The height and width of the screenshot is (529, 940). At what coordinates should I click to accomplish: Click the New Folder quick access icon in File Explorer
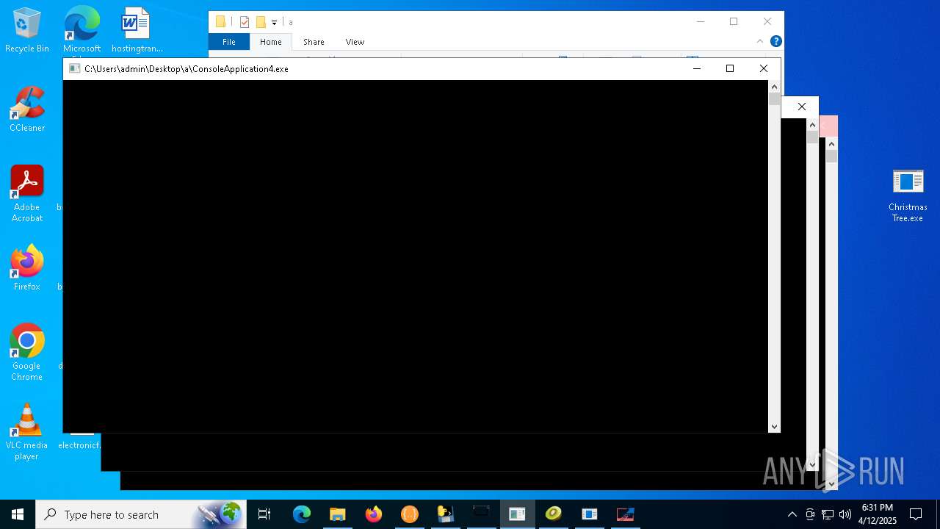tap(261, 22)
